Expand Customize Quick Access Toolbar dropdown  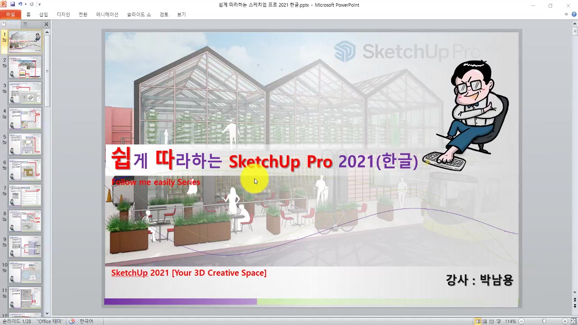pos(40,5)
